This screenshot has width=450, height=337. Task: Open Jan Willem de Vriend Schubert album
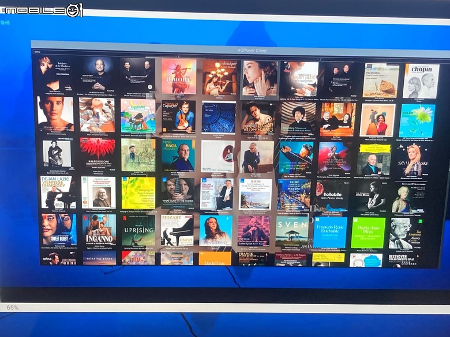tap(97, 74)
